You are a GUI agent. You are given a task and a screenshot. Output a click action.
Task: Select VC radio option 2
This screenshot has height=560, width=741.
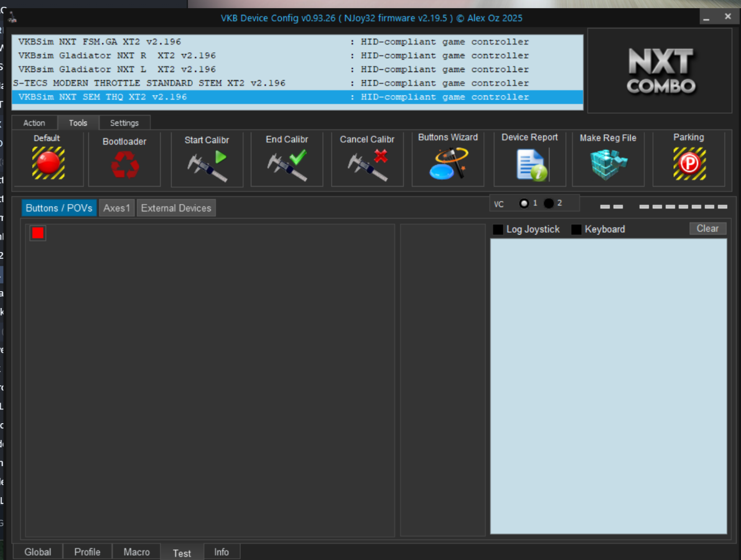(x=549, y=203)
